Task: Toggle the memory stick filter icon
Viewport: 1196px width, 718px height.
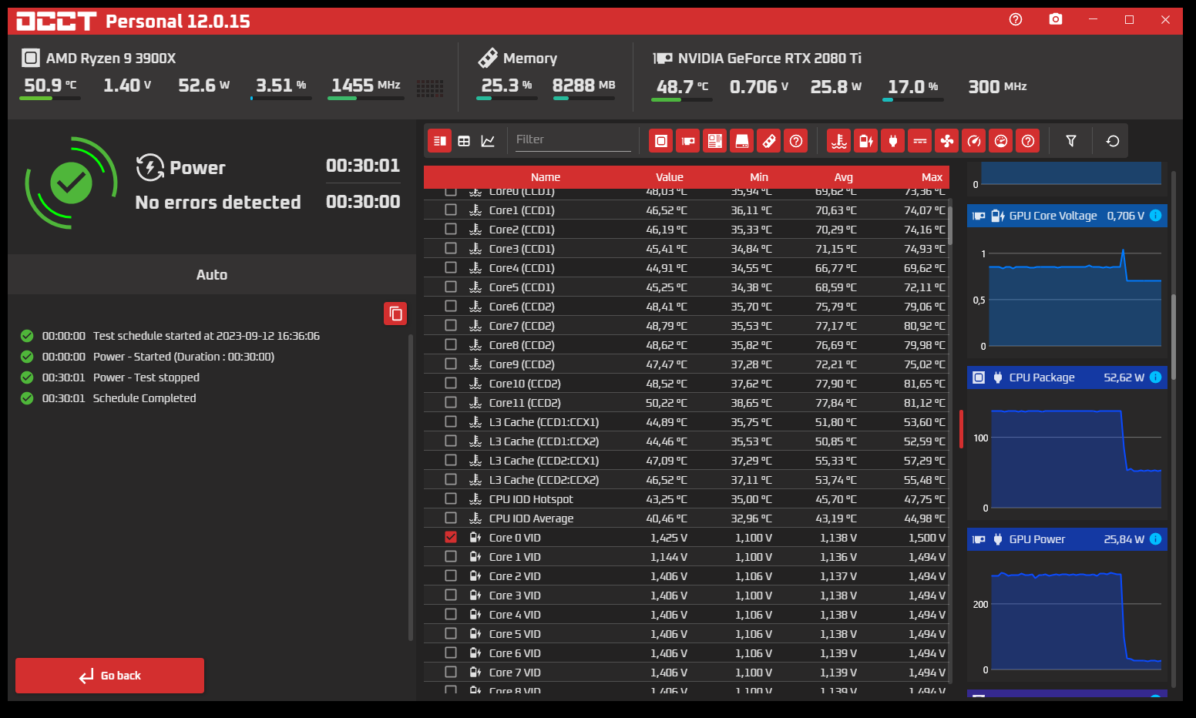Action: click(769, 141)
